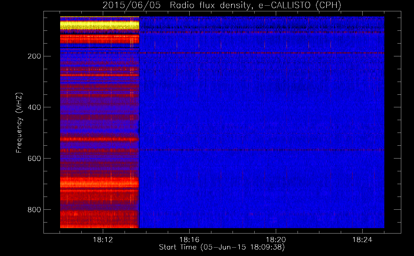Click the 600 frequency tick label
The width and height of the screenshot is (414, 256).
[34, 158]
